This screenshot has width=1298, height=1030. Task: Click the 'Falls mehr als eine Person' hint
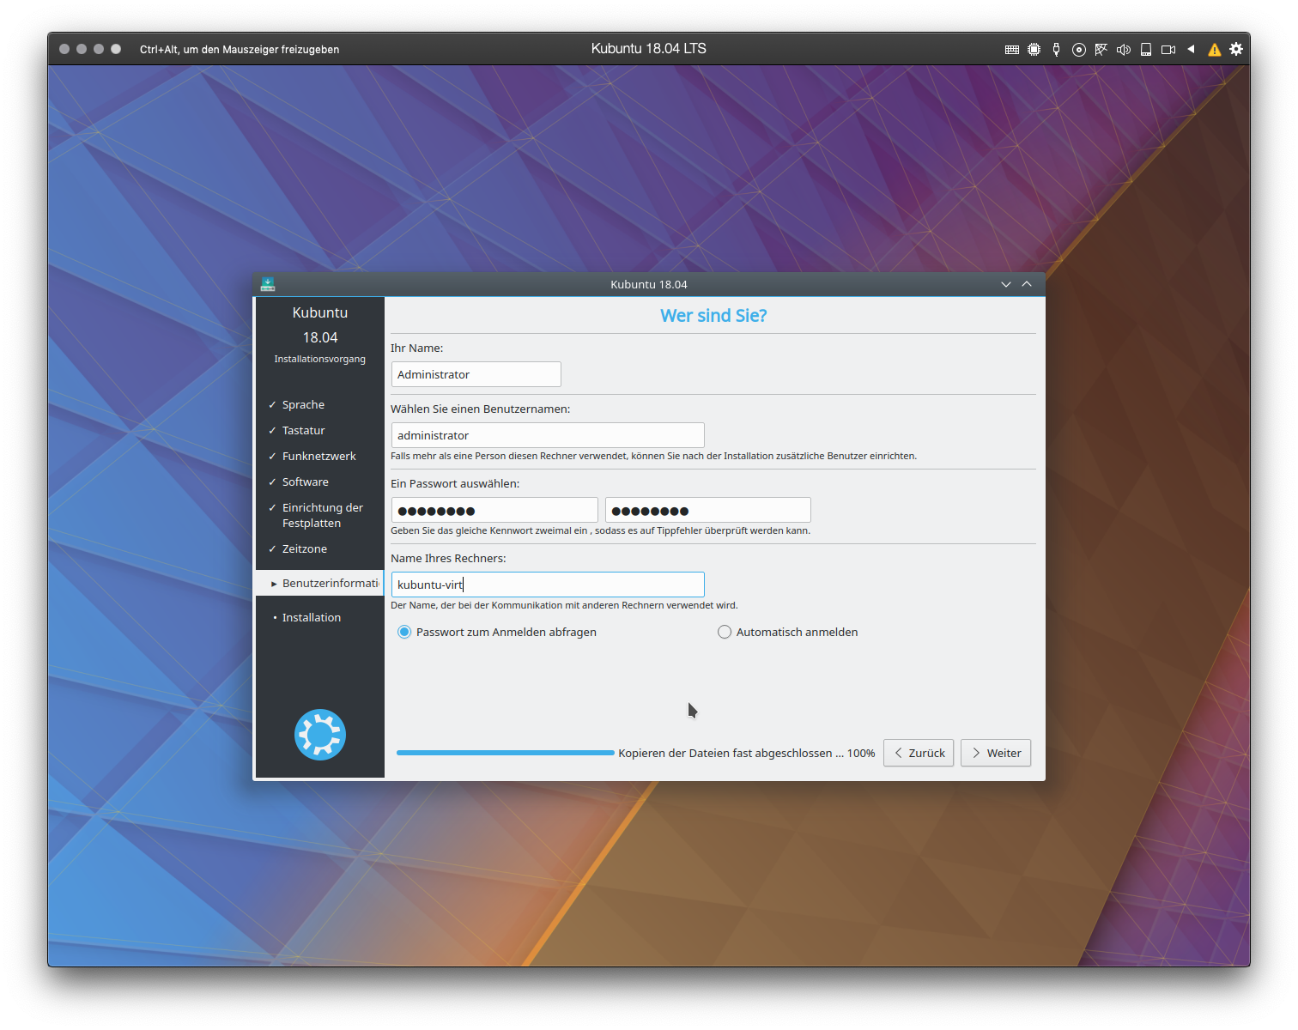pyautogui.click(x=654, y=456)
